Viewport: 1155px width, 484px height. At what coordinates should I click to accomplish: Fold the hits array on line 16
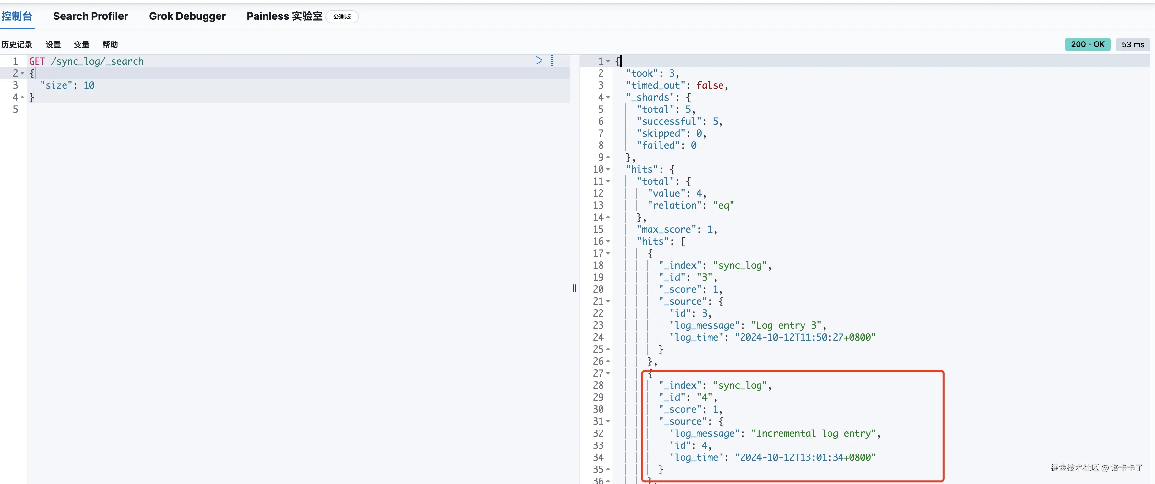tap(608, 241)
